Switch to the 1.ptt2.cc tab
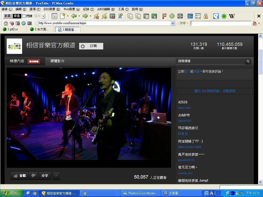This screenshot has width=263, height=197. pyautogui.click(x=12, y=29)
